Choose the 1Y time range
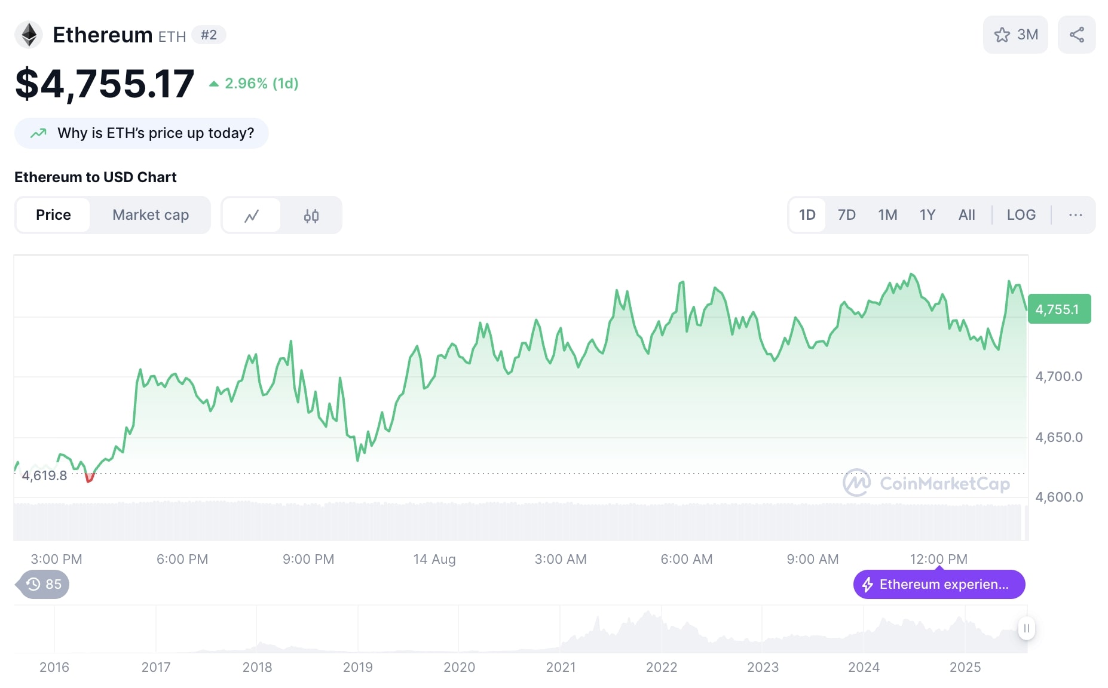 [928, 215]
